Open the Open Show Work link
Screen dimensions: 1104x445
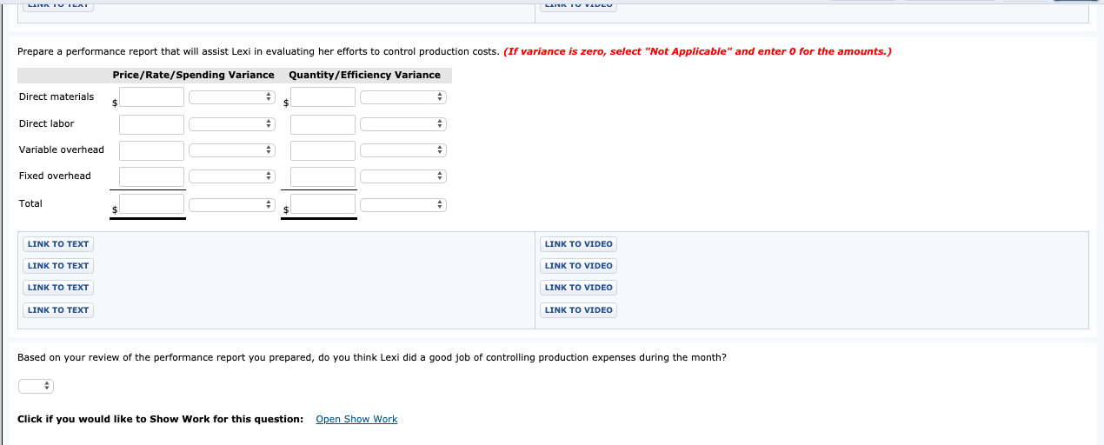click(x=356, y=419)
